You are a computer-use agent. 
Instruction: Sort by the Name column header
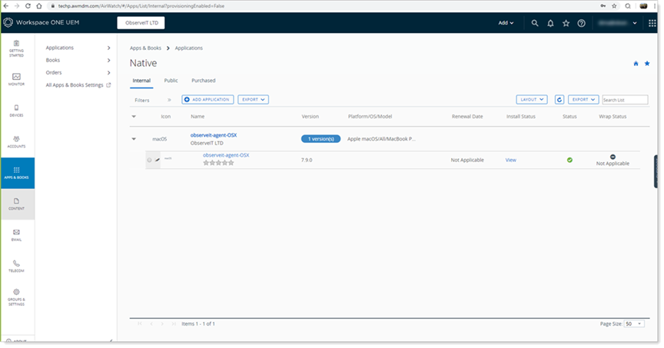point(198,117)
